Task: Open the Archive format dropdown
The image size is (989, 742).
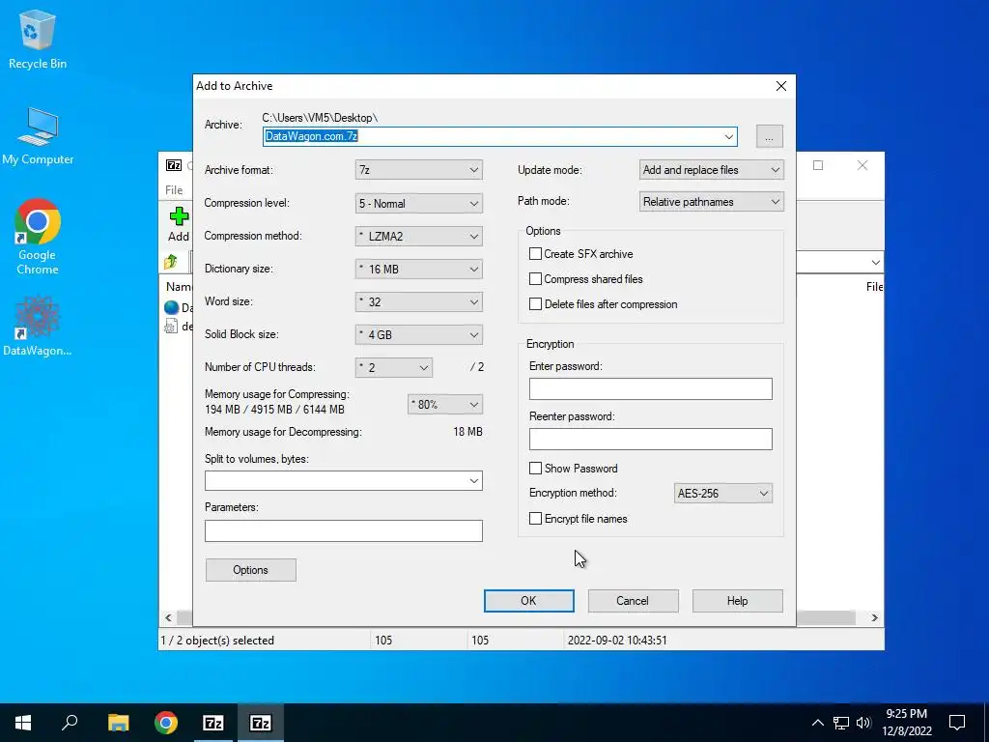Action: (x=419, y=170)
